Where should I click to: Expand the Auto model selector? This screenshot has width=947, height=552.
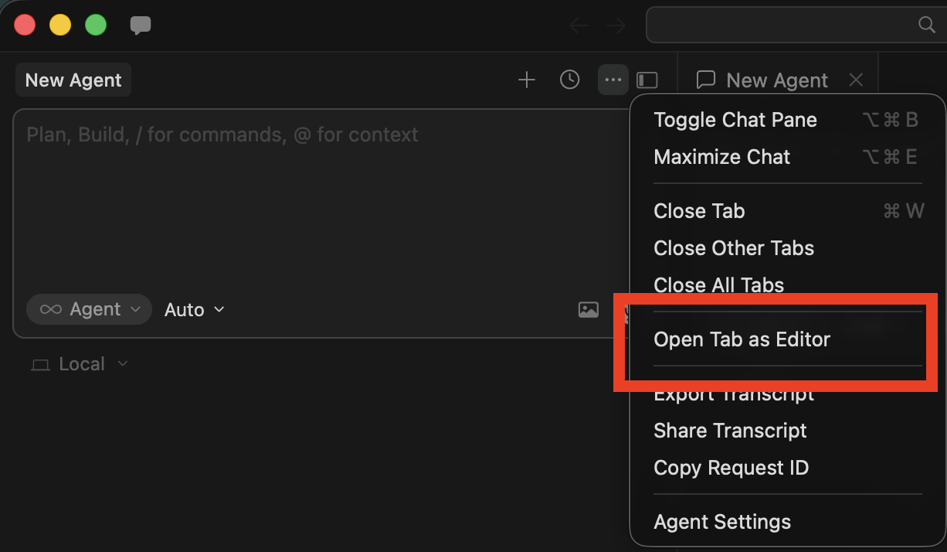click(192, 309)
